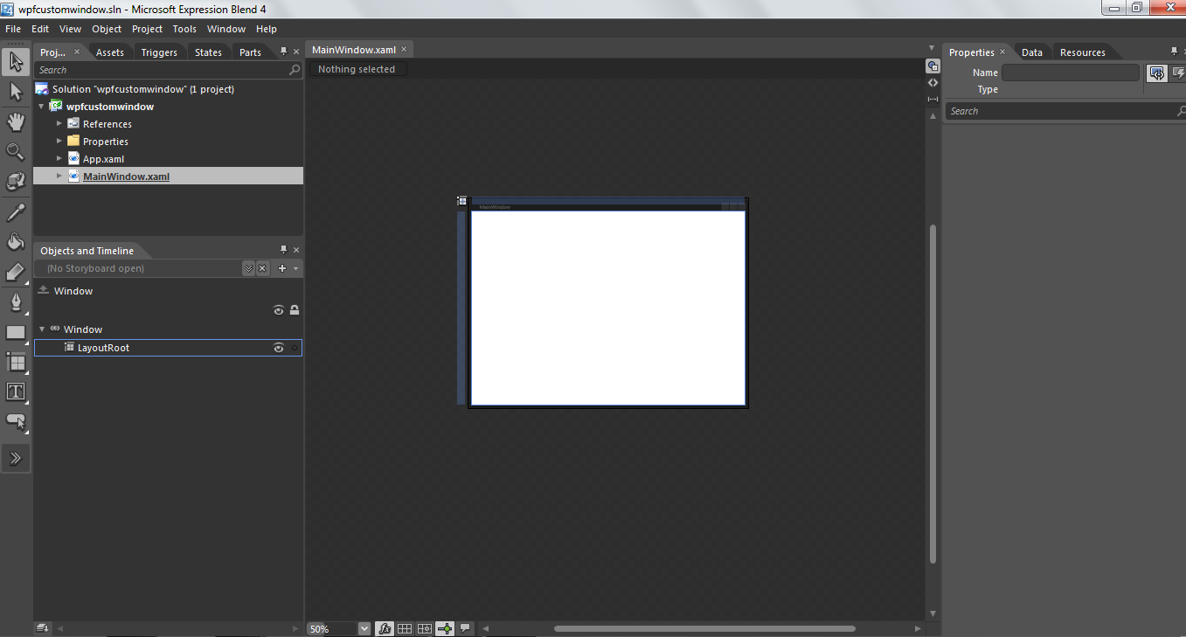
Task: Select the Paint Bucket tool
Action: click(15, 239)
